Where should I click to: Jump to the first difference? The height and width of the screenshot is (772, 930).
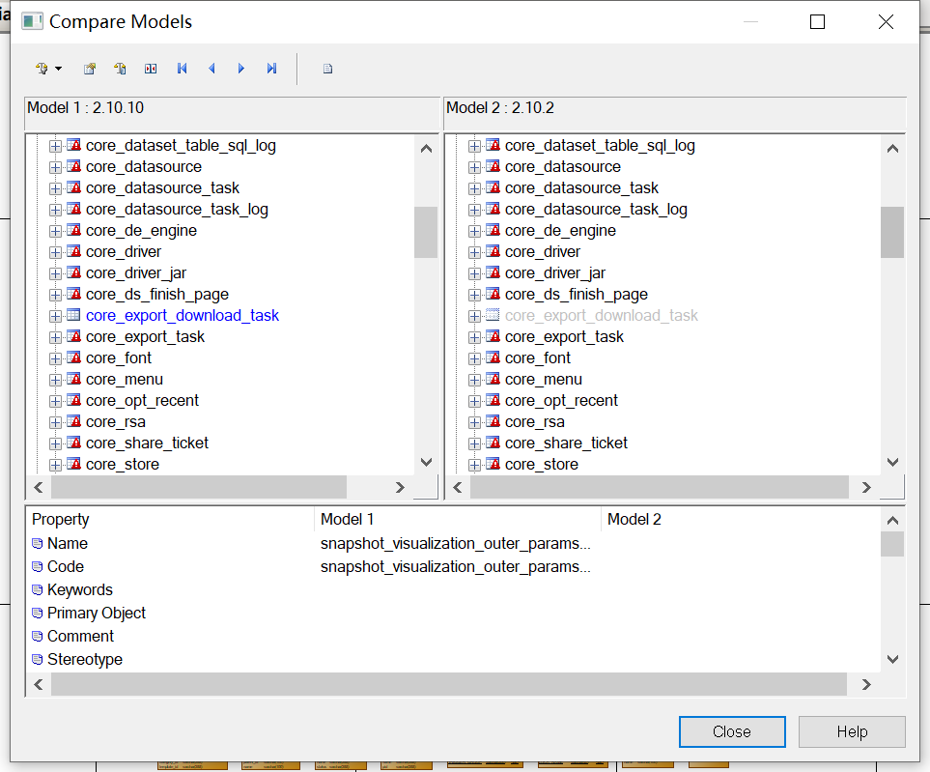point(182,69)
